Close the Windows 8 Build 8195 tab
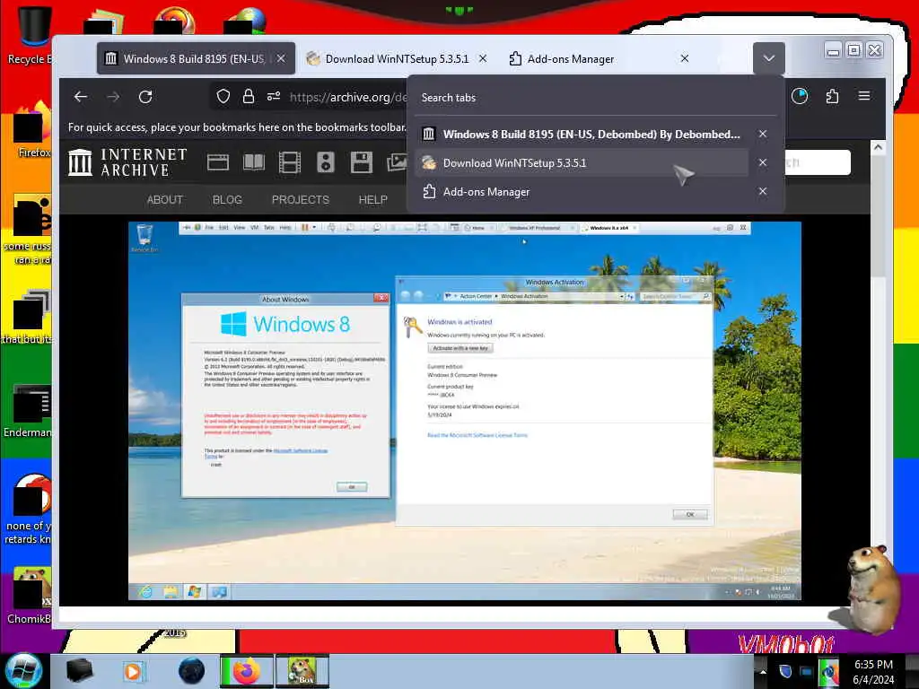This screenshot has width=919, height=689. tap(281, 58)
